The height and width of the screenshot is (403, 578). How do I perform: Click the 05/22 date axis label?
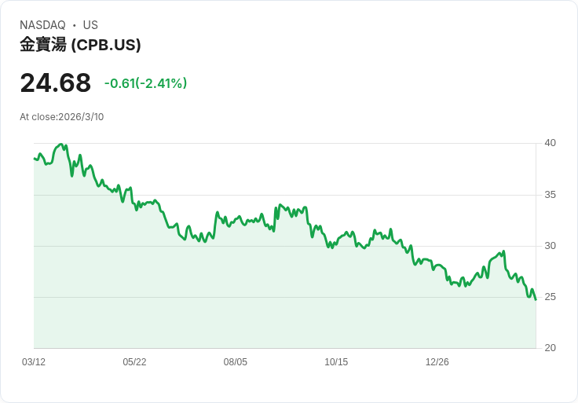tap(134, 361)
